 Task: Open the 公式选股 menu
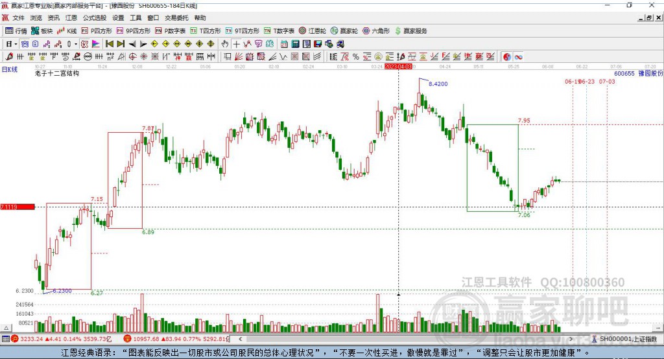95,17
